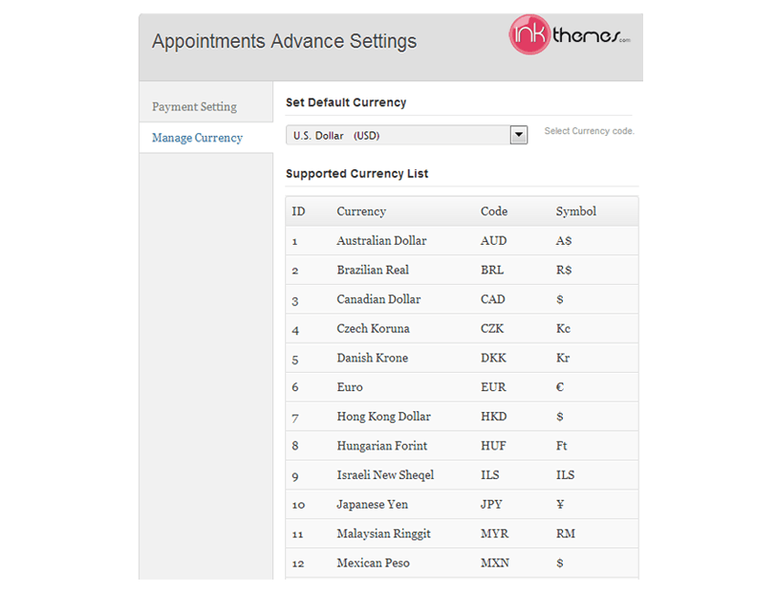Click the Symbol column header
Screen dimensions: 777x592
576,211
